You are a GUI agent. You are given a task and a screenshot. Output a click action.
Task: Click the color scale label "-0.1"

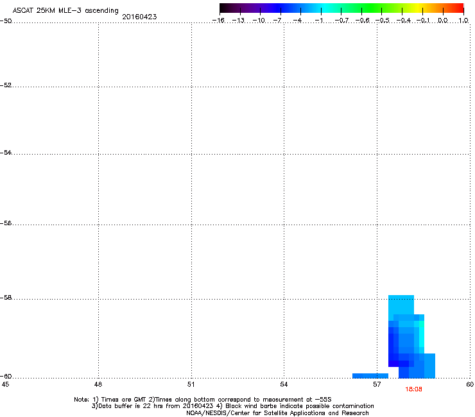pos(423,21)
